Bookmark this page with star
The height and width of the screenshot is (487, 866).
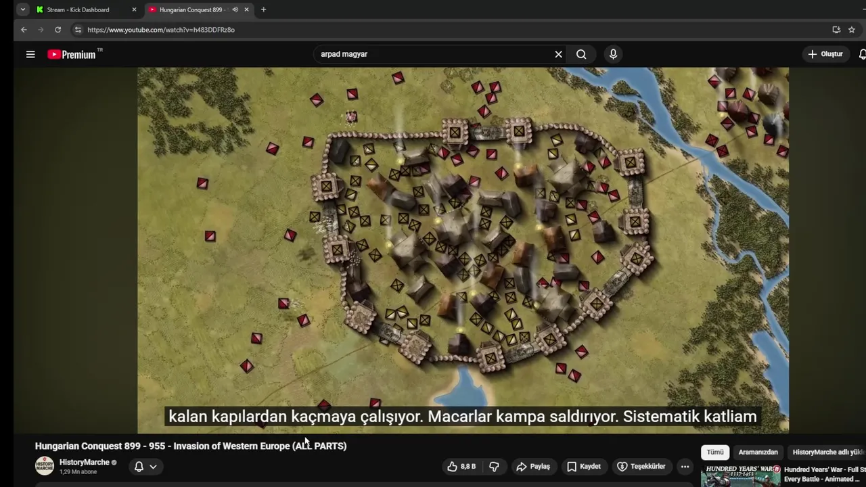click(852, 30)
